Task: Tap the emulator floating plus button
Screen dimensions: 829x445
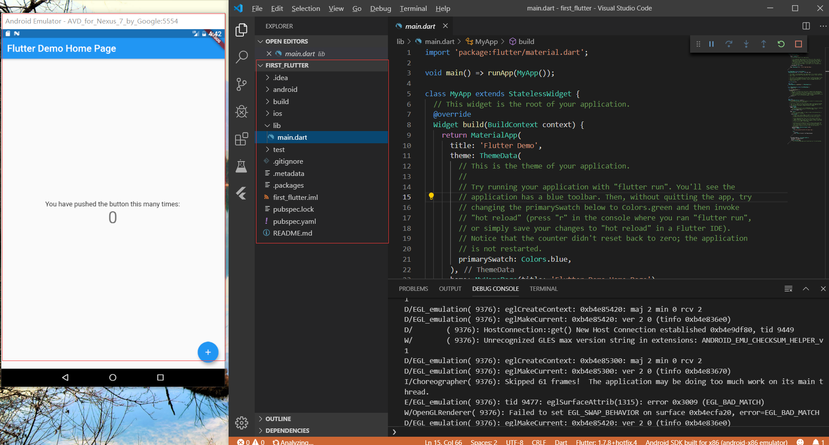Action: (208, 352)
